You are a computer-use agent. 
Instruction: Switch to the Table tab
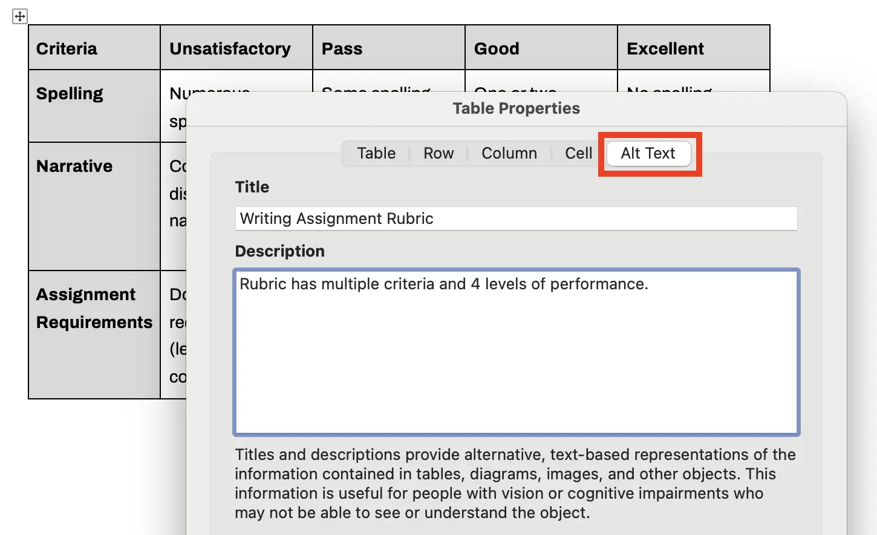click(376, 153)
